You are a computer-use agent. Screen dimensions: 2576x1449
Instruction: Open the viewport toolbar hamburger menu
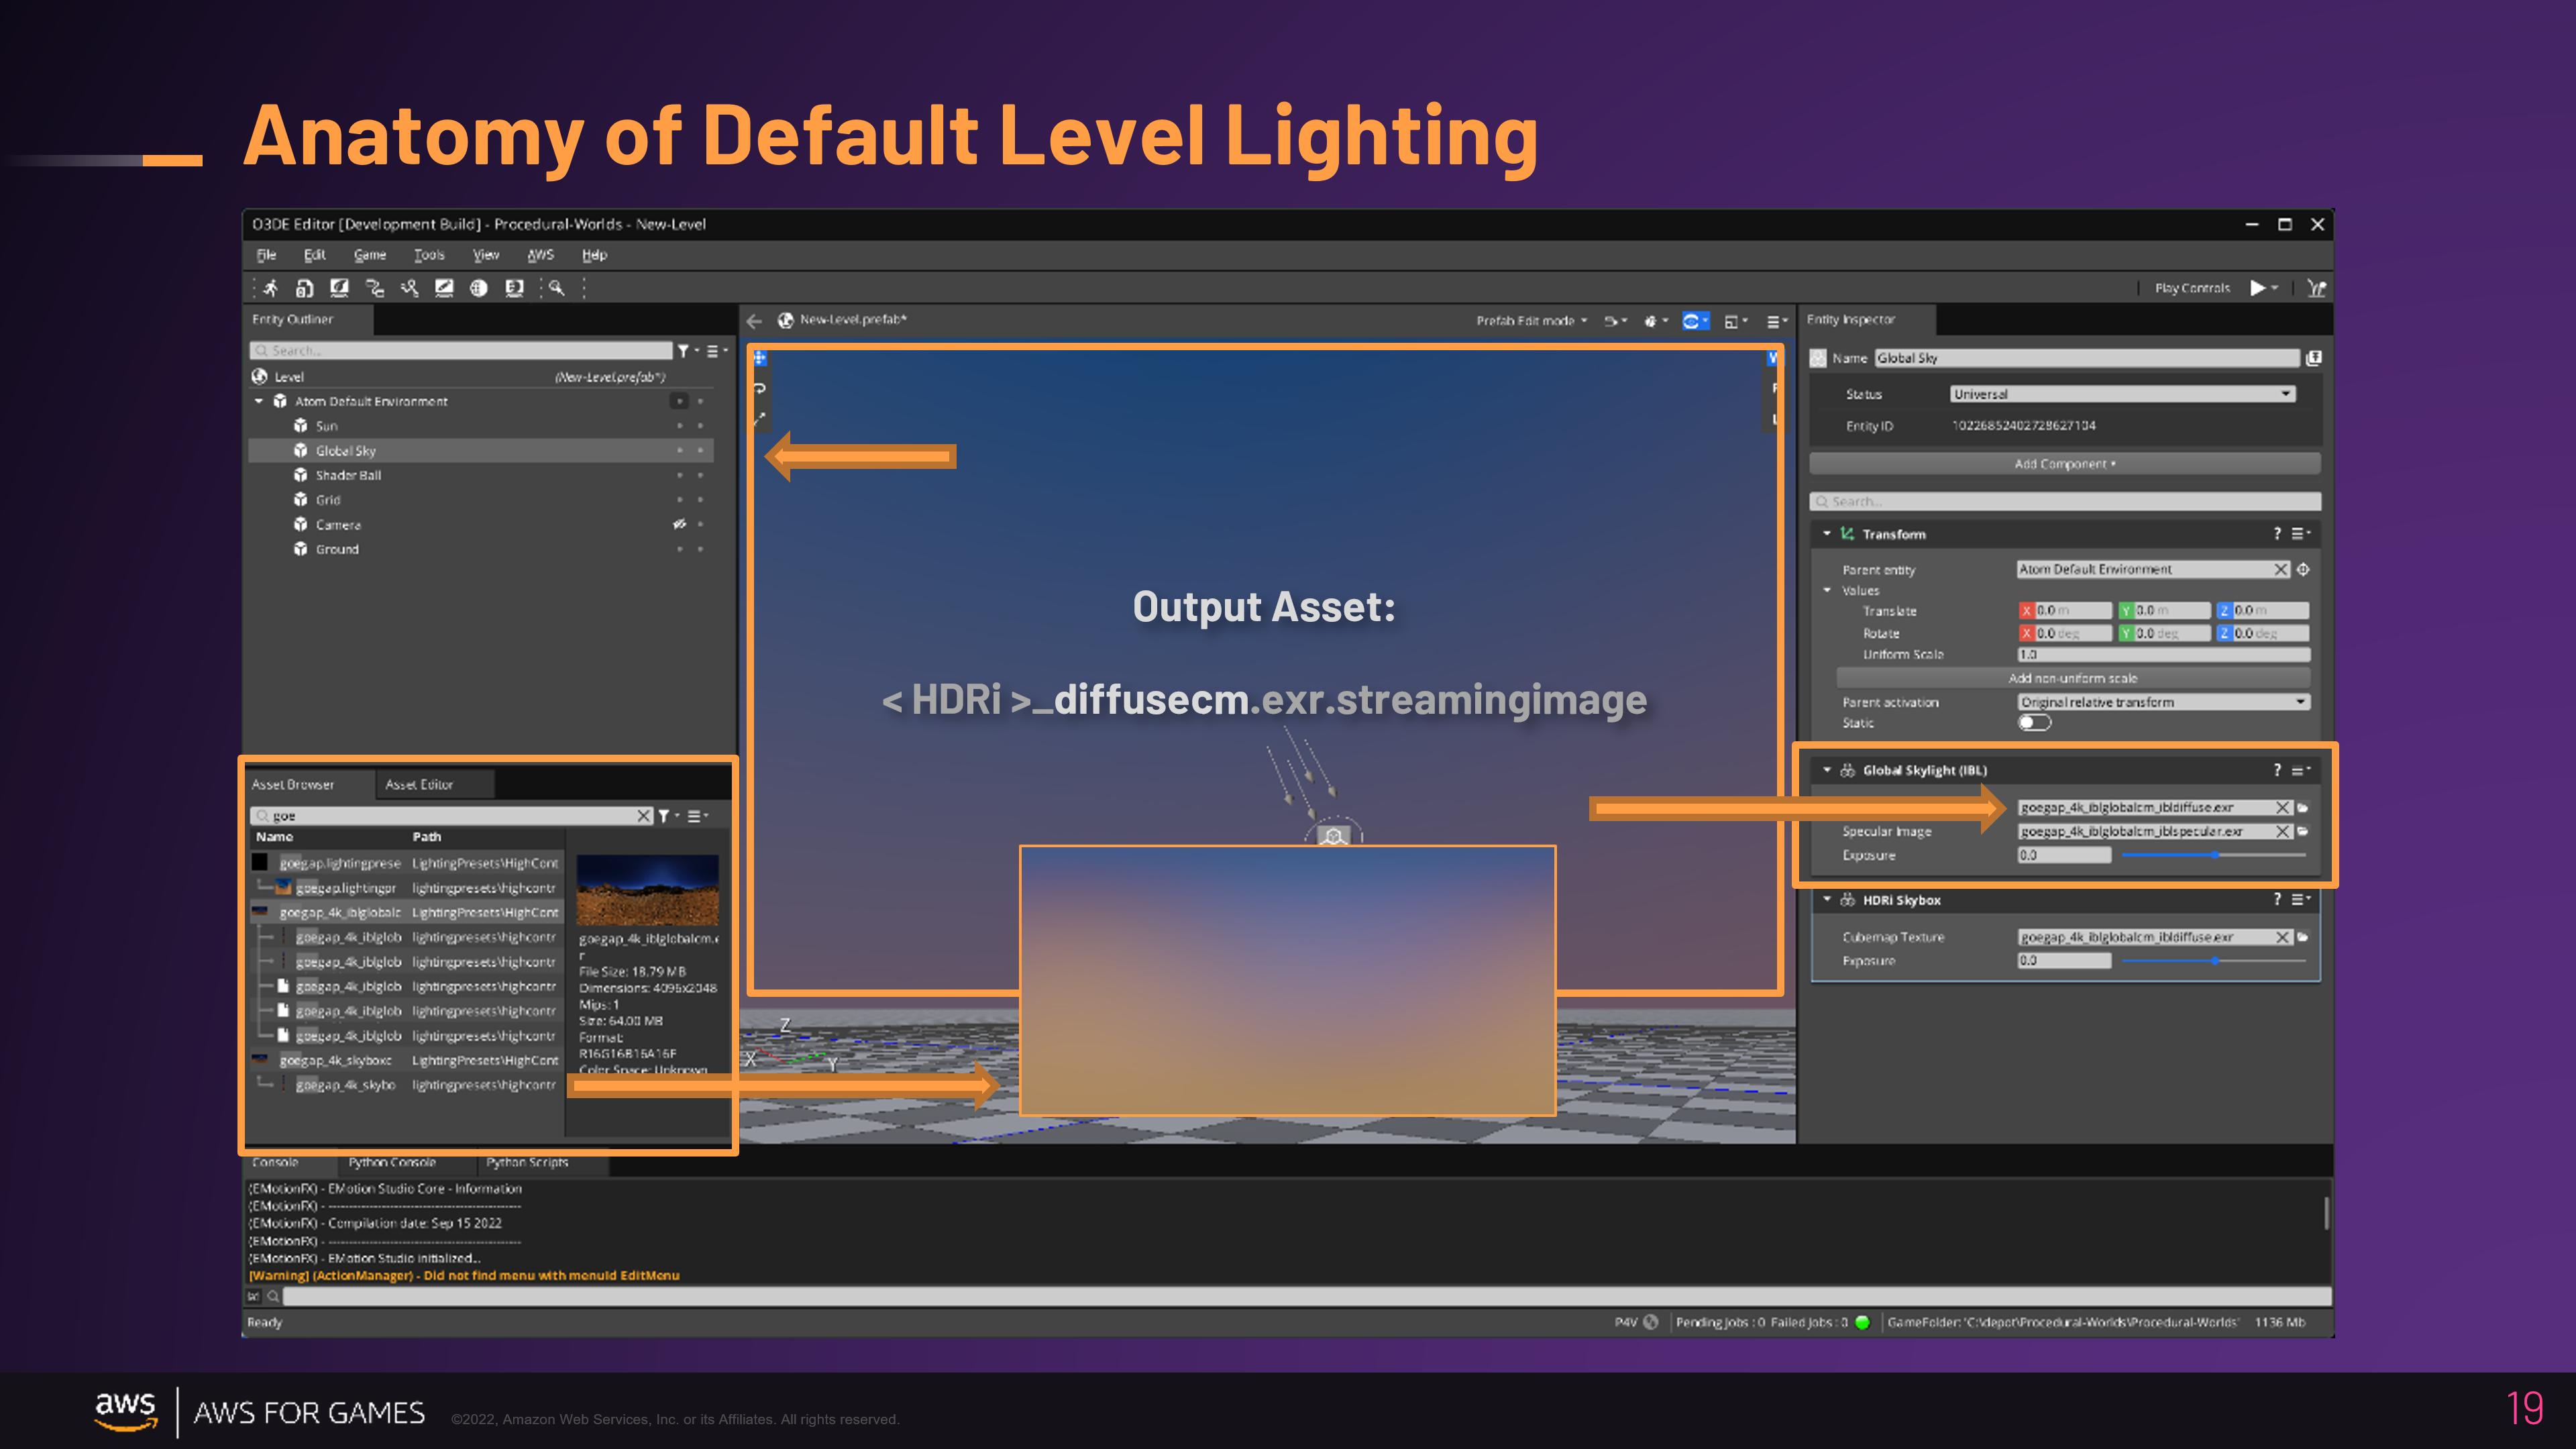pos(1776,321)
